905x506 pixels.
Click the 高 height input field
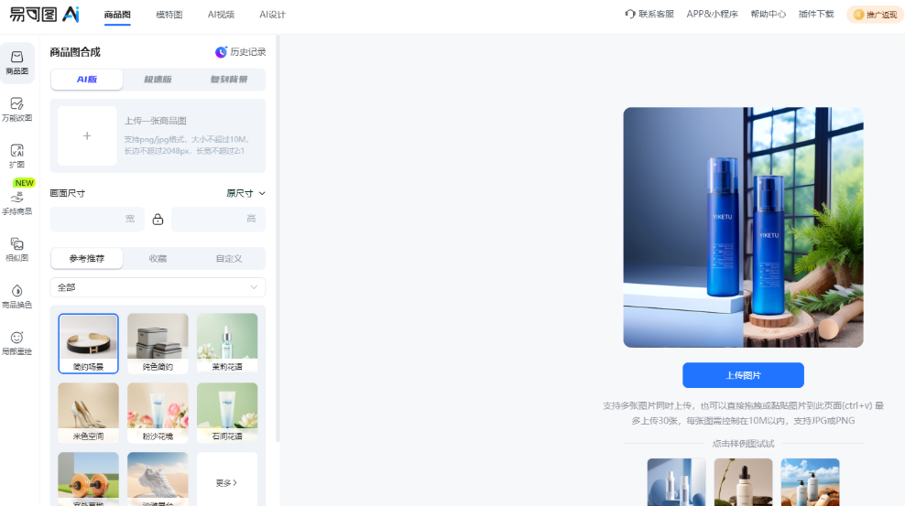click(218, 219)
